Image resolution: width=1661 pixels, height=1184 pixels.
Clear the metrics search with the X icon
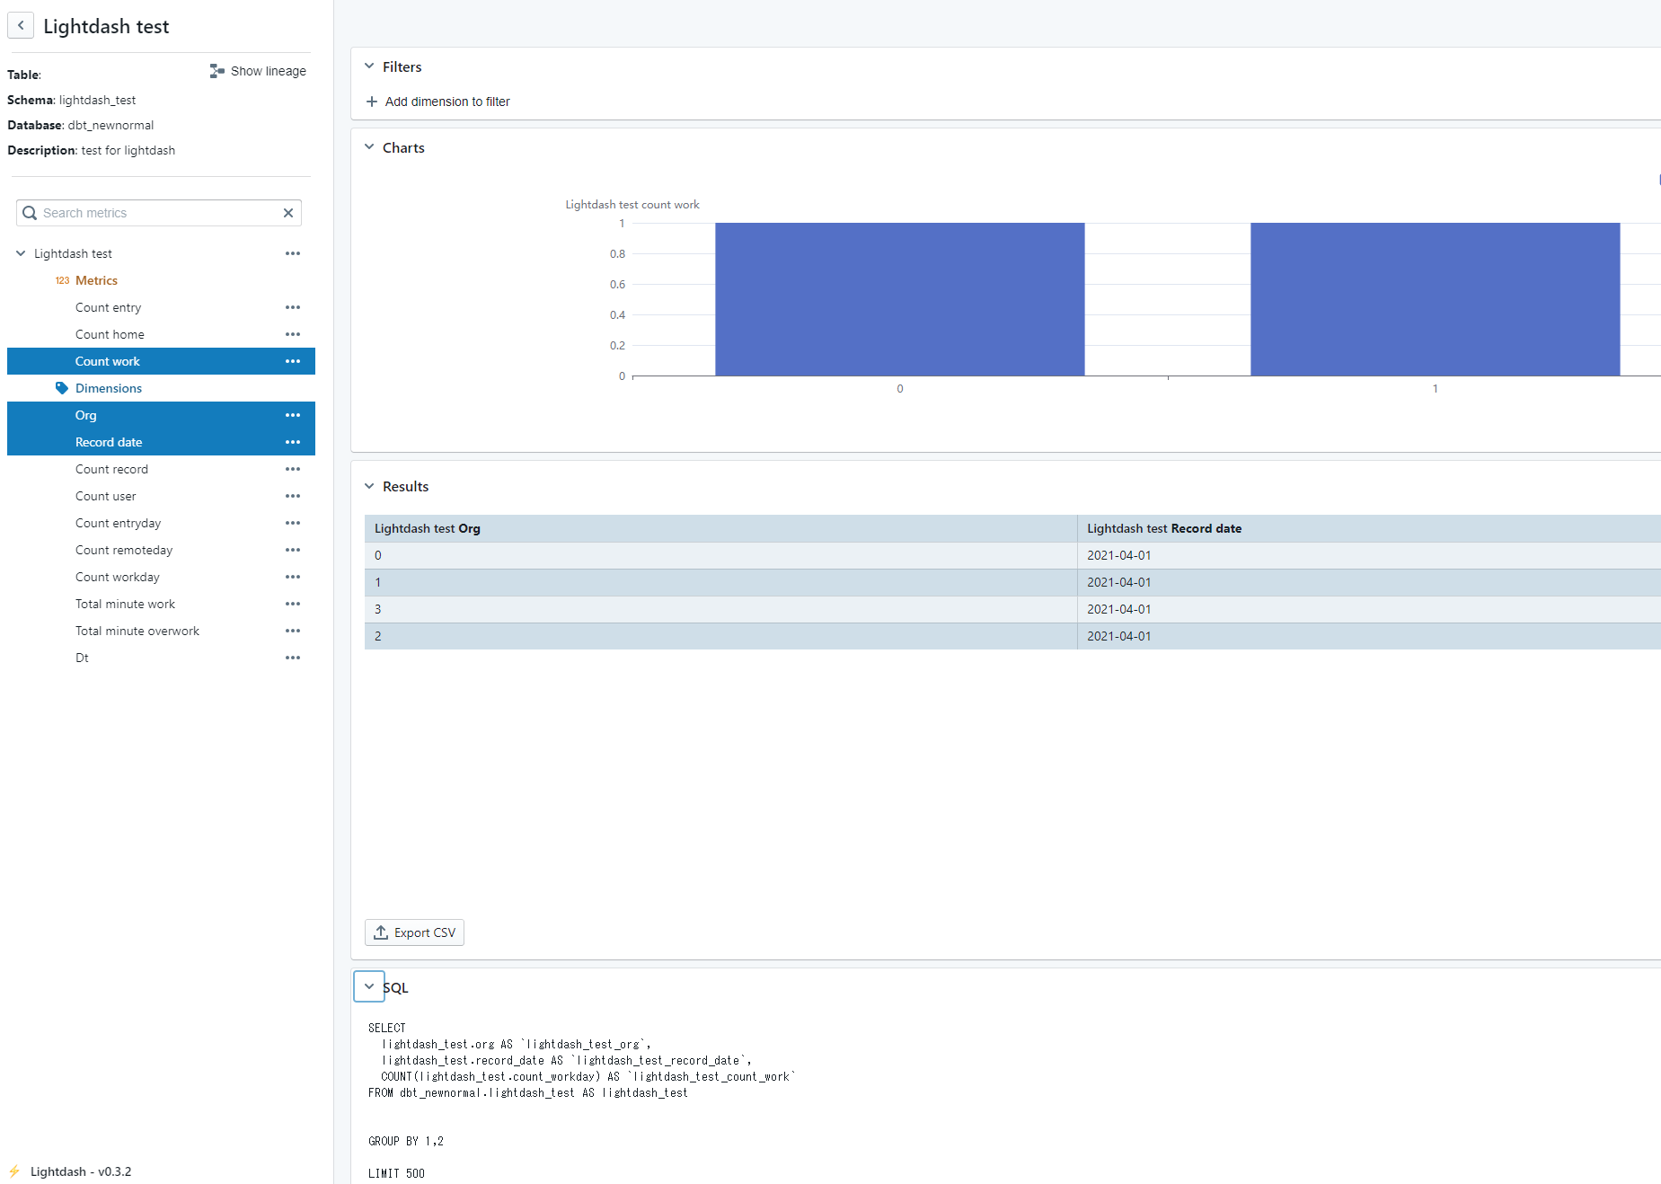click(x=288, y=213)
